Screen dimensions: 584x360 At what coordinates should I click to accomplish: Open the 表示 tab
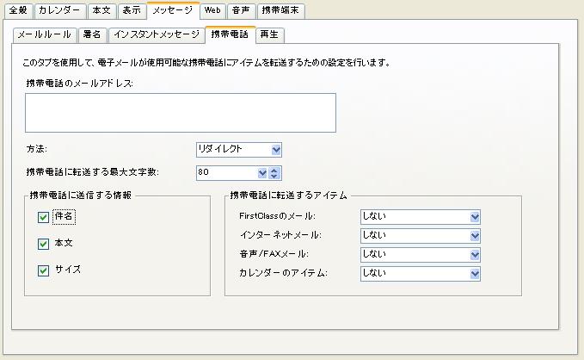pos(132,10)
